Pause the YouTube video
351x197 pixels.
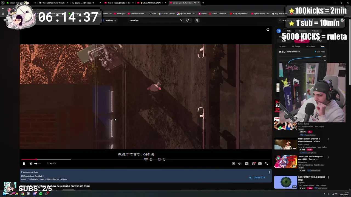click(x=24, y=164)
